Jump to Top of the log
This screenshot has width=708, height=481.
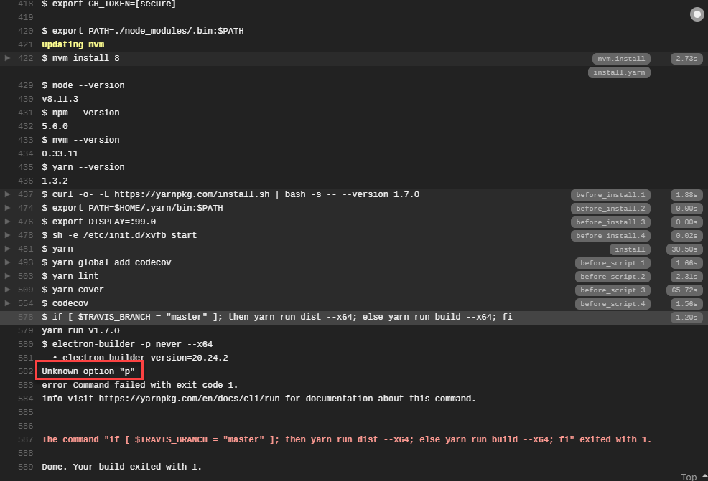pyautogui.click(x=693, y=477)
